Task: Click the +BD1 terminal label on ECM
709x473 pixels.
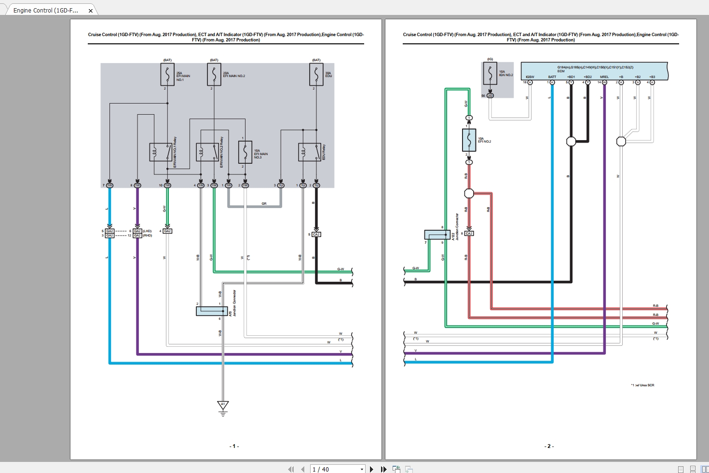Action: coord(571,77)
